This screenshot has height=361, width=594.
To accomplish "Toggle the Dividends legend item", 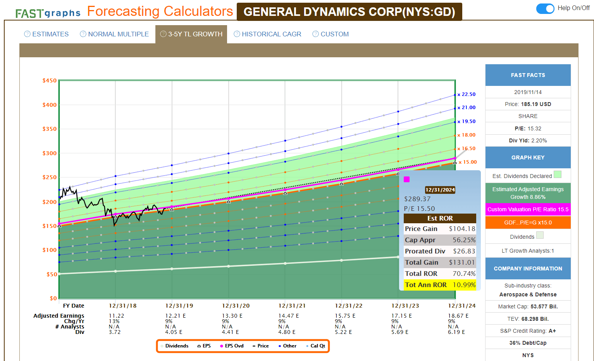I will tap(175, 346).
